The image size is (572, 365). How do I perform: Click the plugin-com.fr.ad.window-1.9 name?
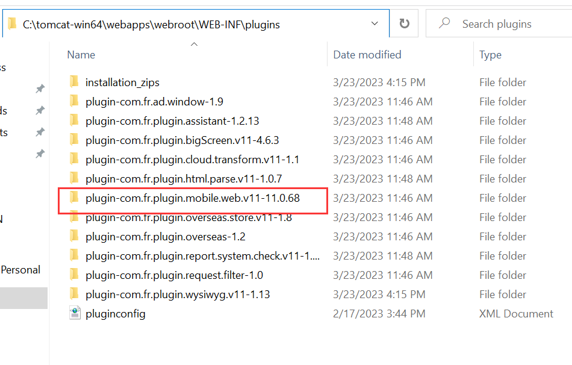pos(154,102)
